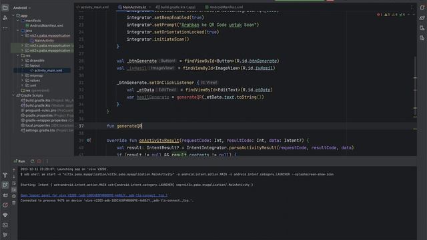
Task: Select the Run tab in bottom panel
Action: coord(19,161)
